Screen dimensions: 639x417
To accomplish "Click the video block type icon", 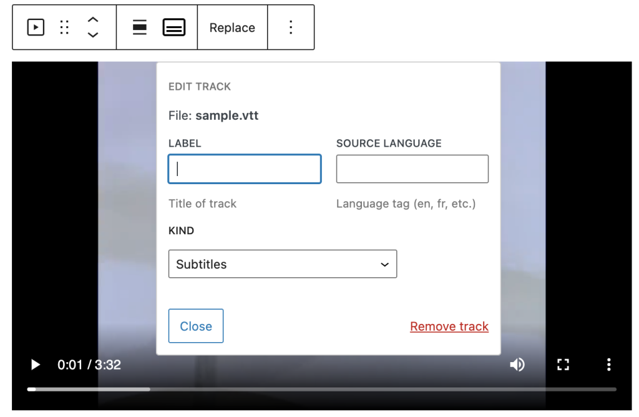I will point(36,27).
